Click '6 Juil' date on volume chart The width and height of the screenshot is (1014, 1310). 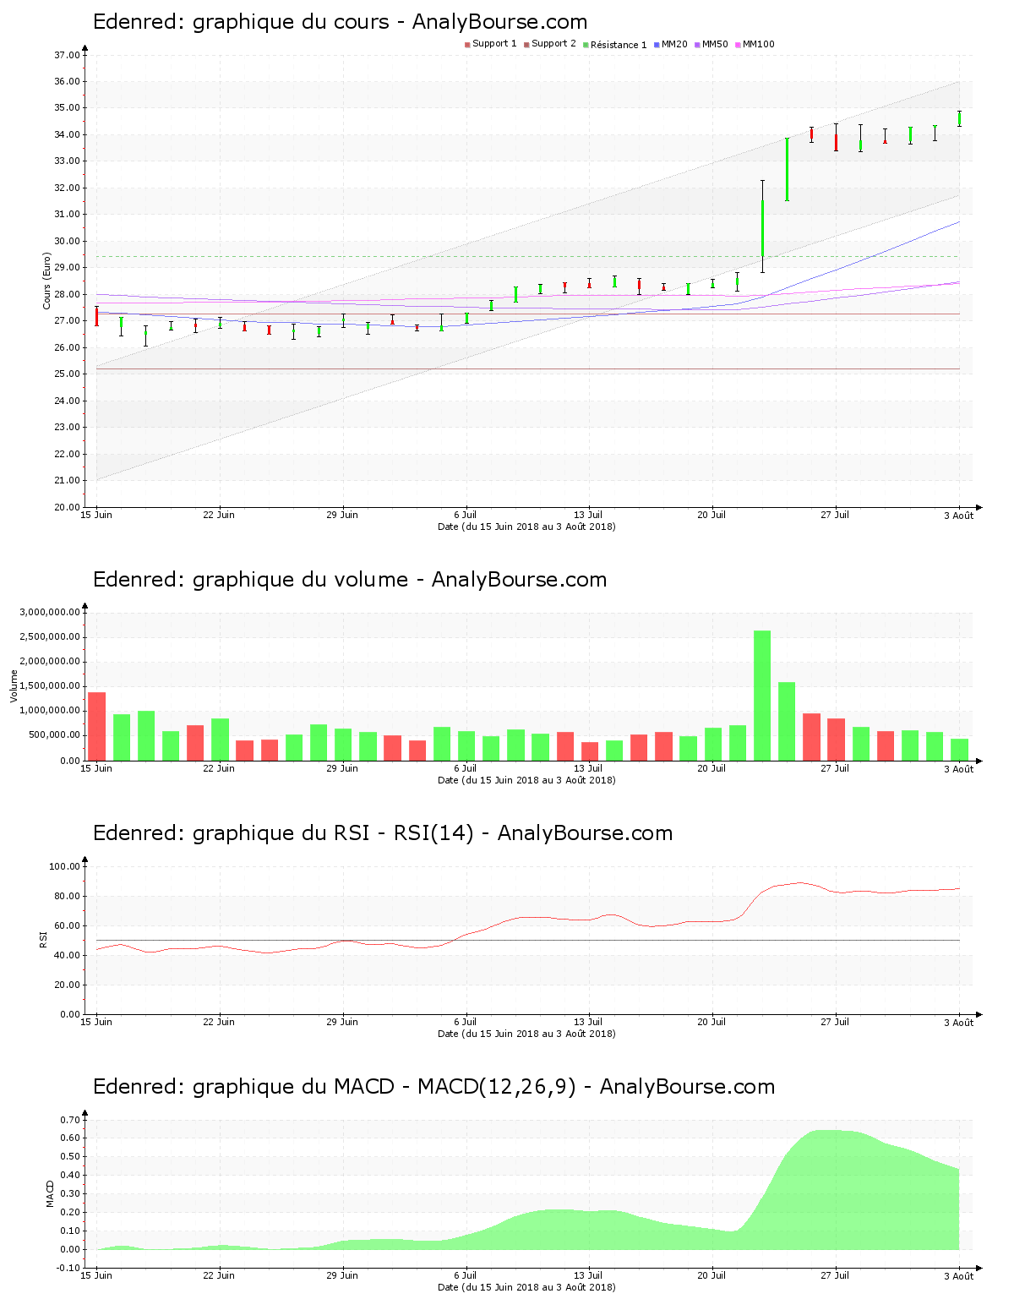466,768
